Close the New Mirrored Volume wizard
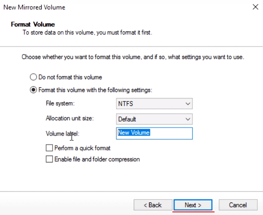The width and height of the screenshot is (263, 215). [x=255, y=7]
